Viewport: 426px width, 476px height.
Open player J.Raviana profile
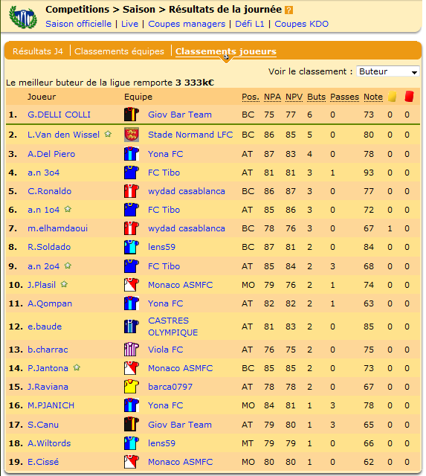tap(48, 387)
